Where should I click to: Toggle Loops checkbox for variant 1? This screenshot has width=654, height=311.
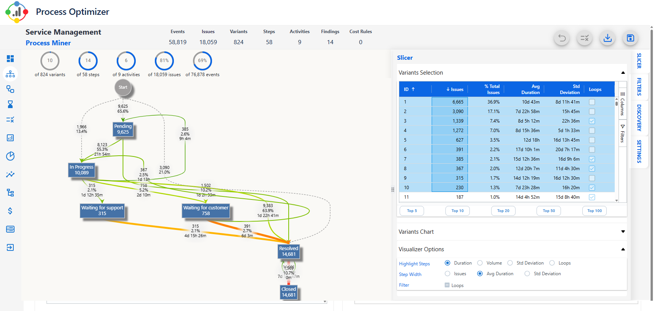click(x=592, y=102)
